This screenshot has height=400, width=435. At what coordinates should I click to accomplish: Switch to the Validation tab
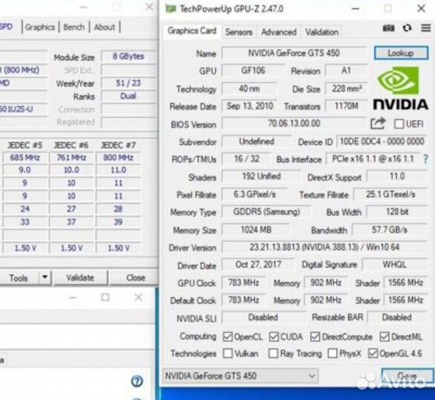pyautogui.click(x=322, y=32)
